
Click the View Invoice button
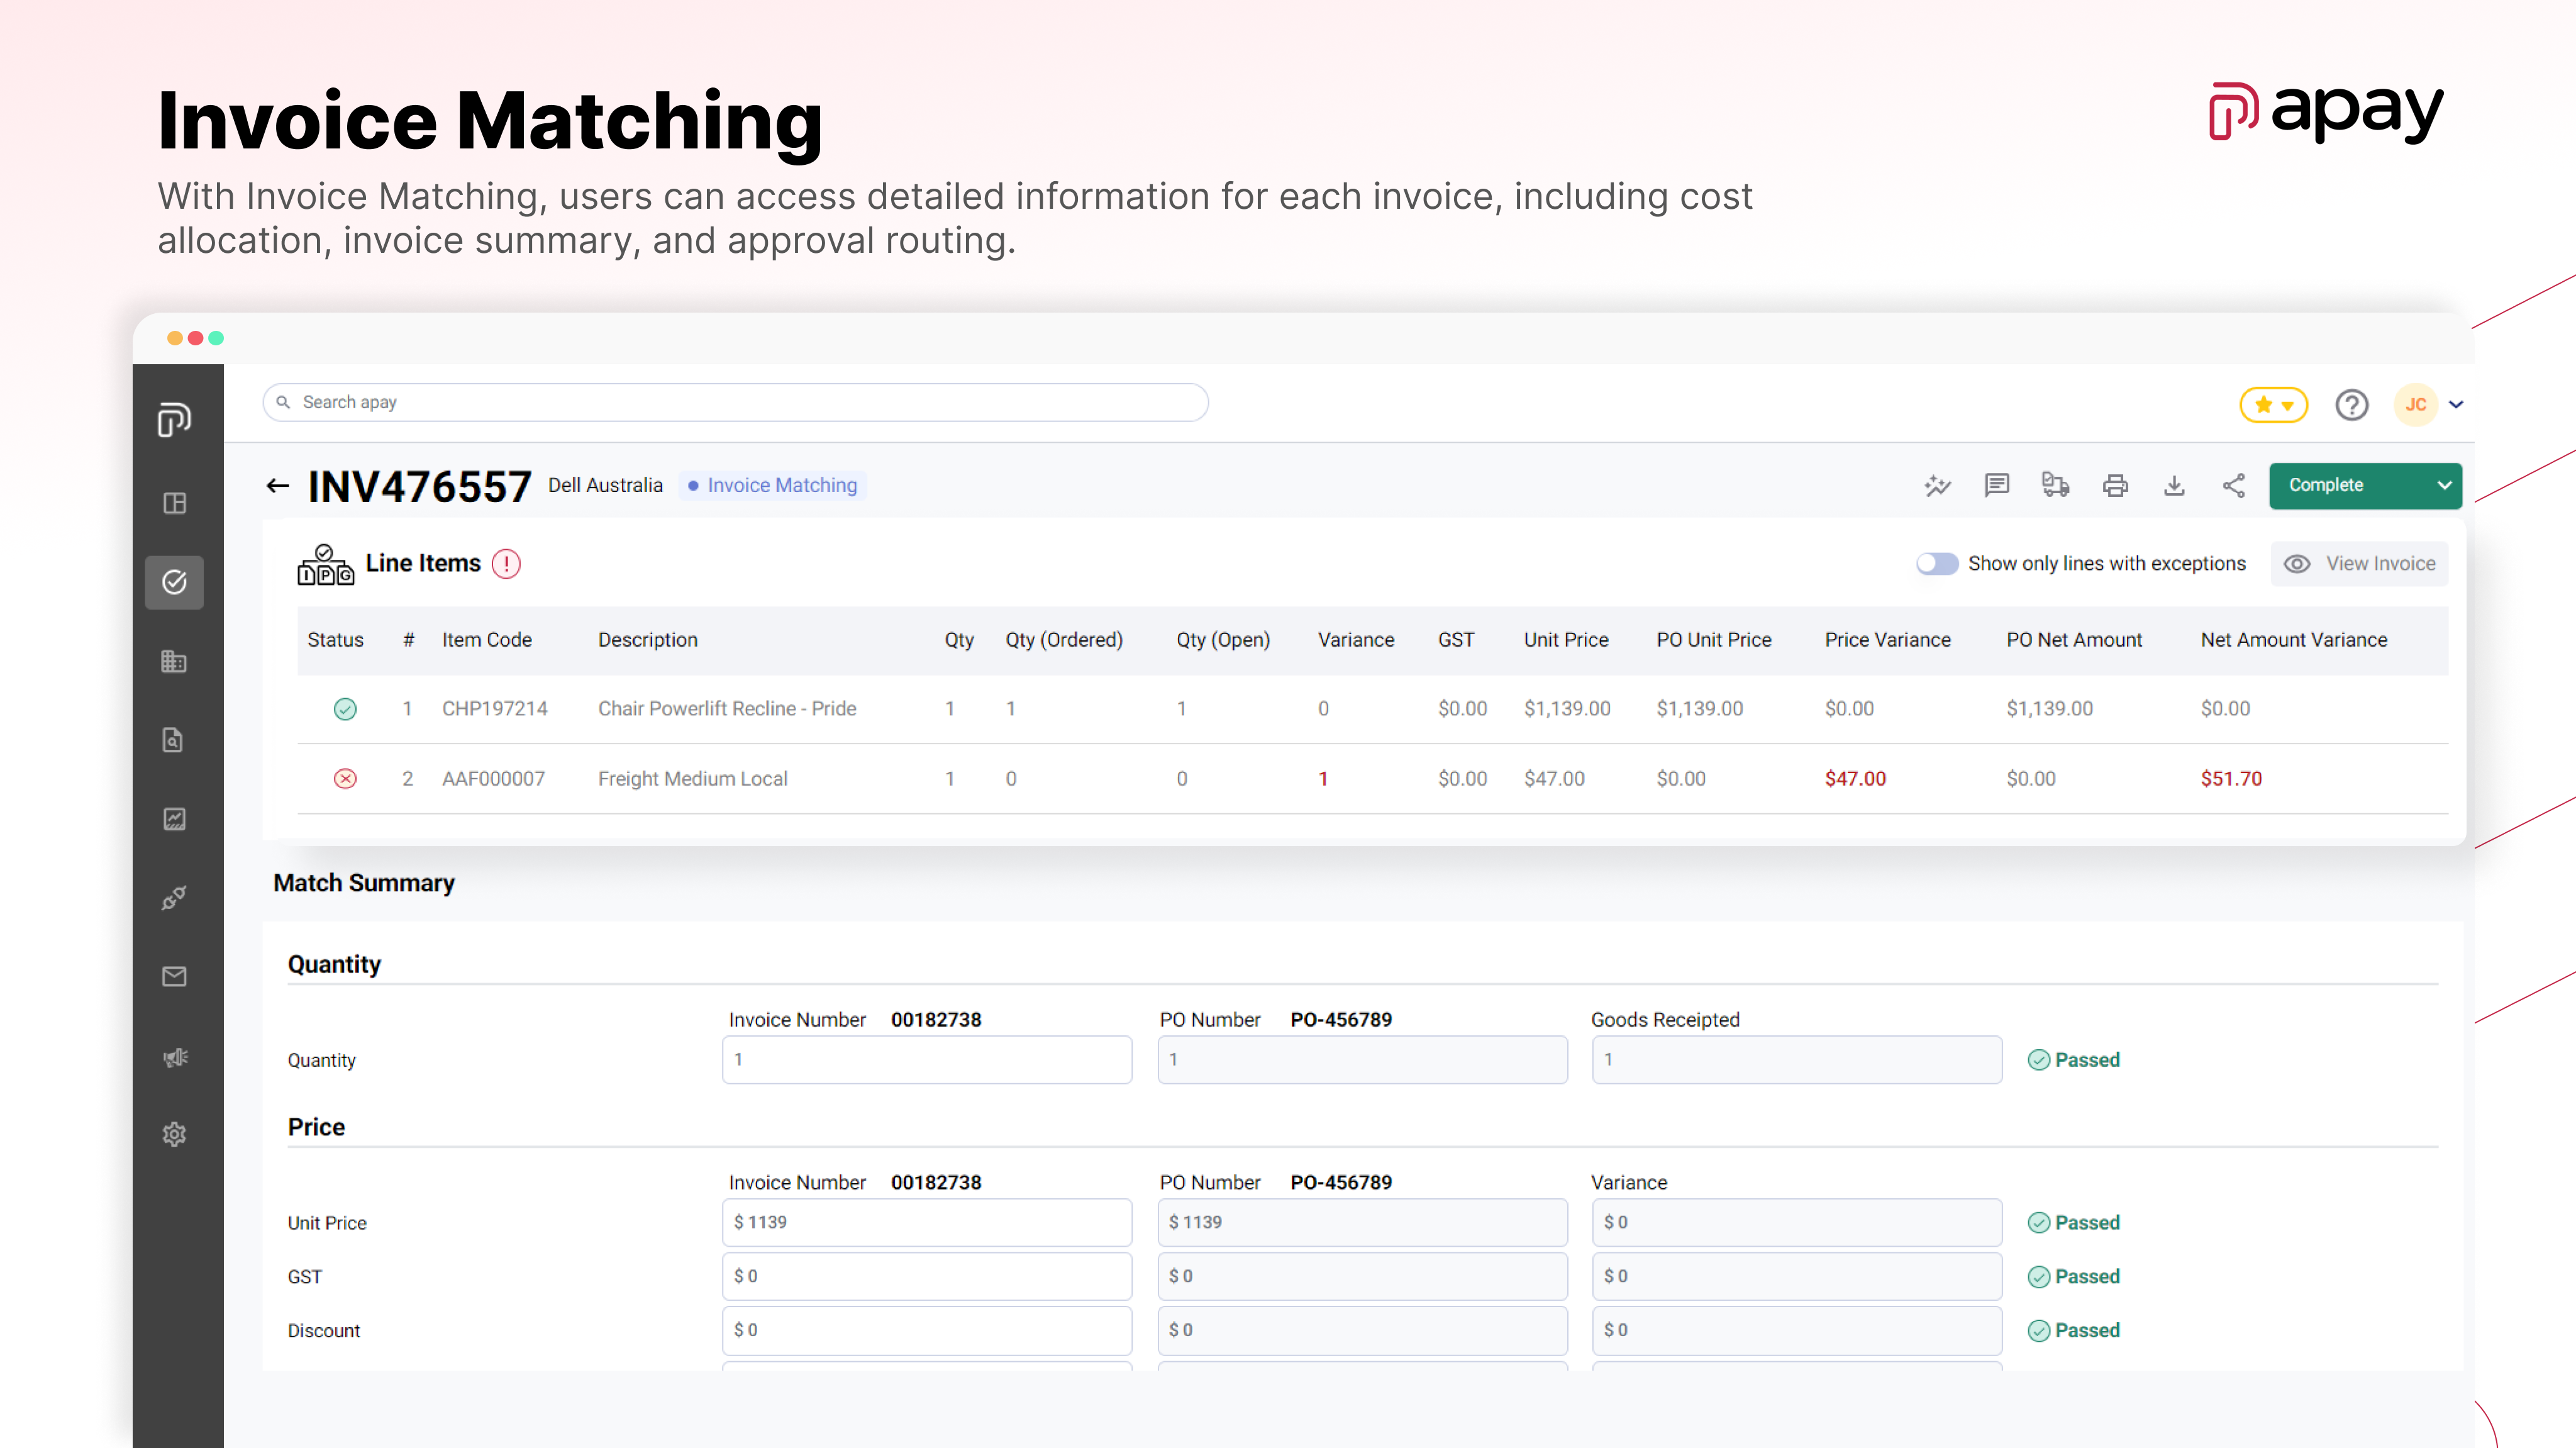pyautogui.click(x=2359, y=564)
